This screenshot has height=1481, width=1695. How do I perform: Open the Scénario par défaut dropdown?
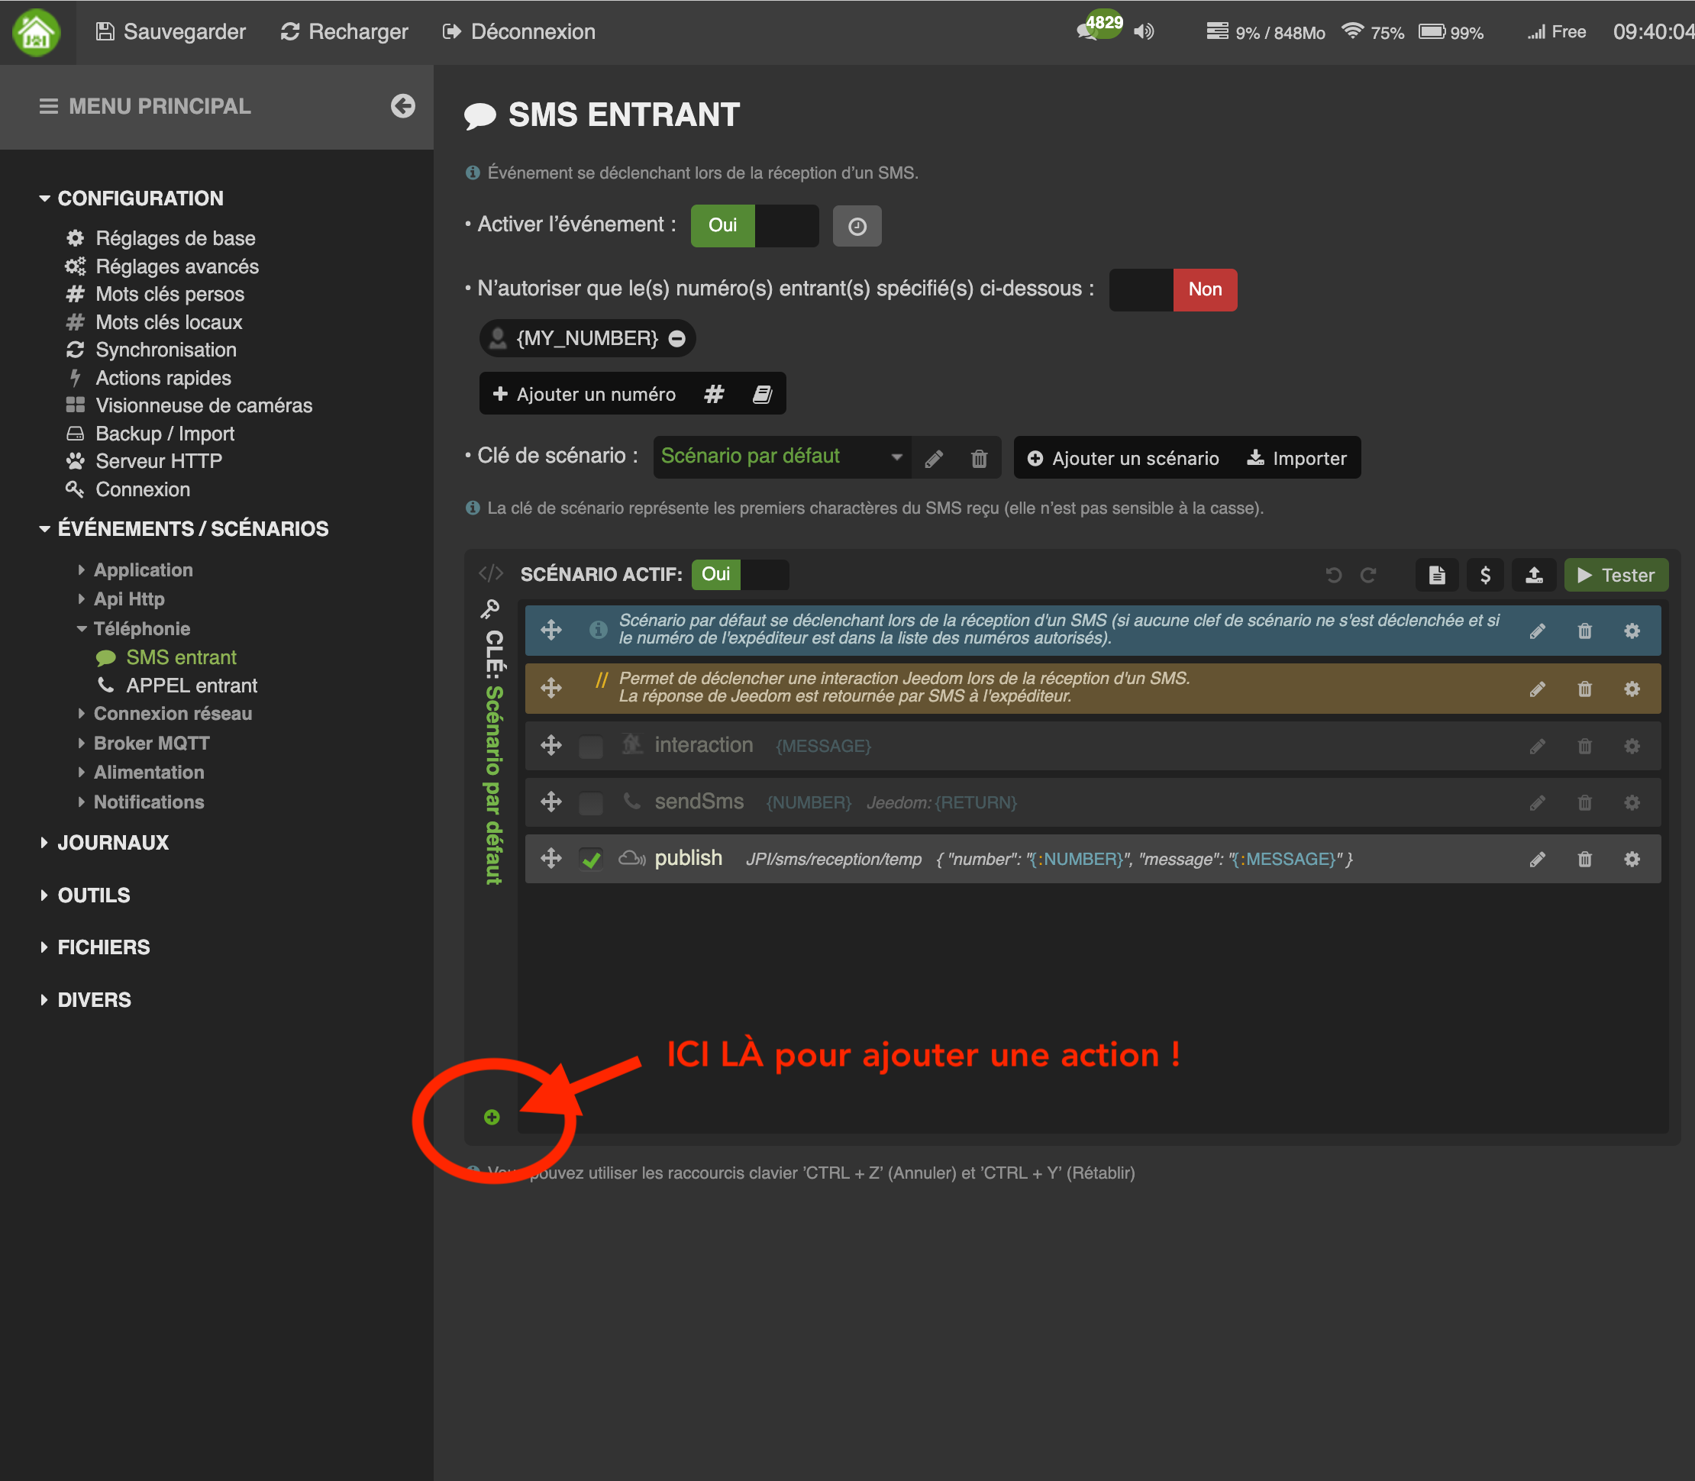pyautogui.click(x=780, y=457)
